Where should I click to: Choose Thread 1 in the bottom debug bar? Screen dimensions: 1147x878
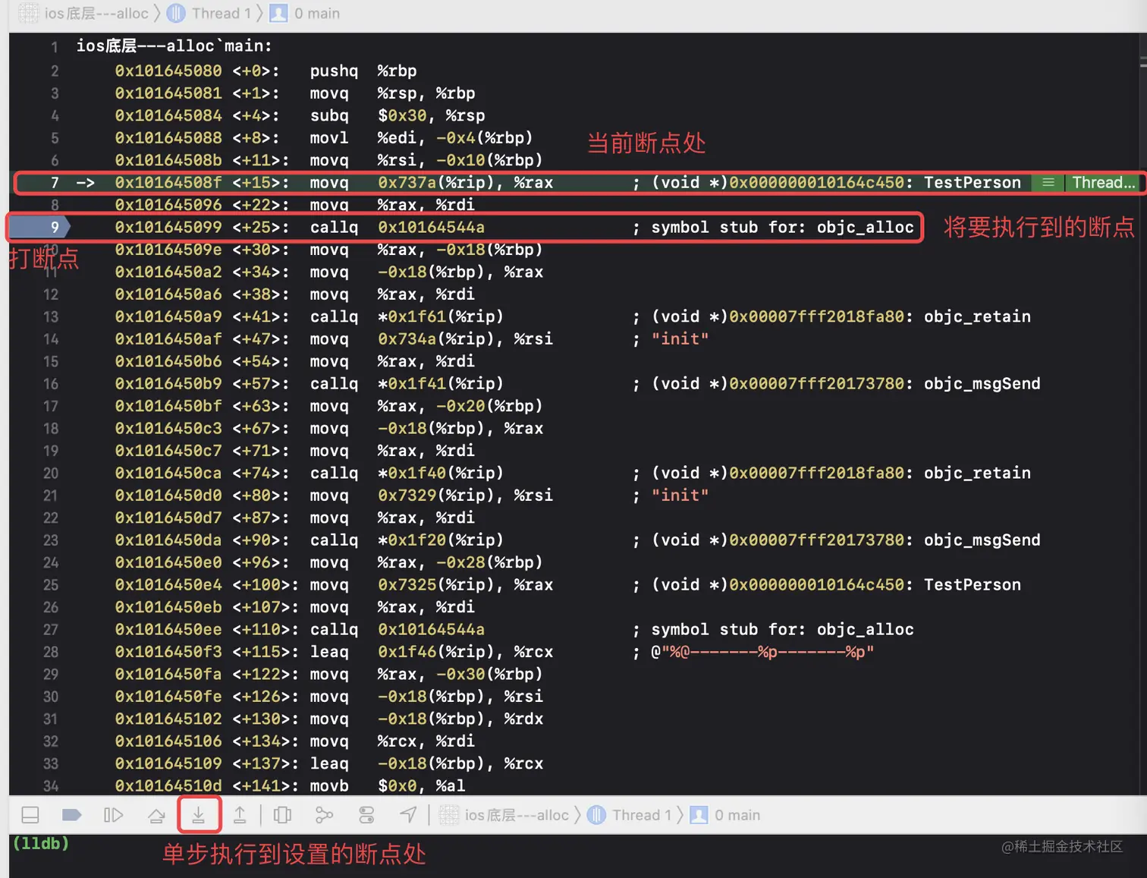(x=630, y=815)
